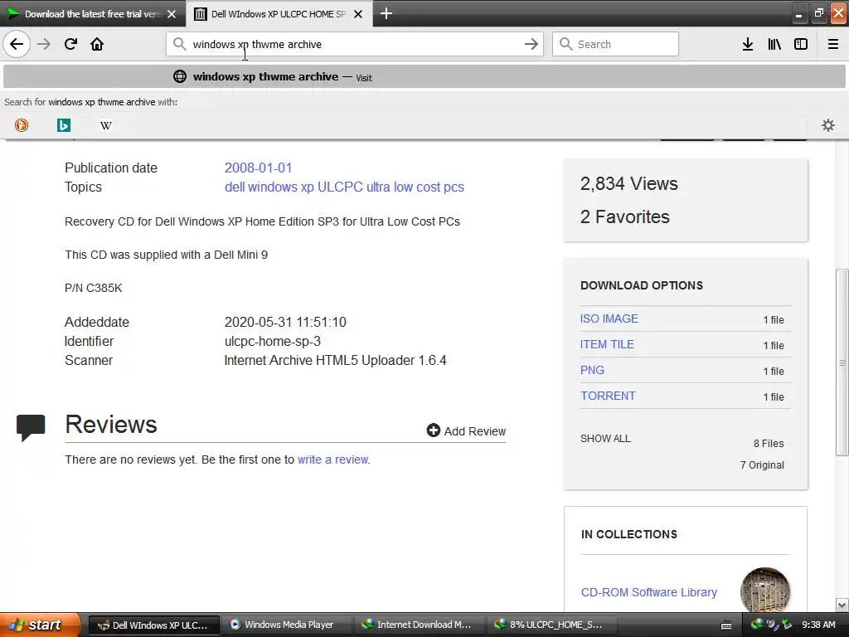849x637 pixels.
Task: Click the Dell WIndows XP ULC taskbar button
Action: 153,625
